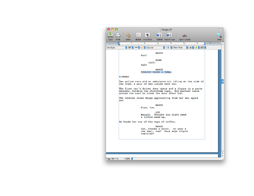Click the dialogue line "Hiya, Lou."
The width and height of the screenshot is (254, 196).
pos(148,107)
